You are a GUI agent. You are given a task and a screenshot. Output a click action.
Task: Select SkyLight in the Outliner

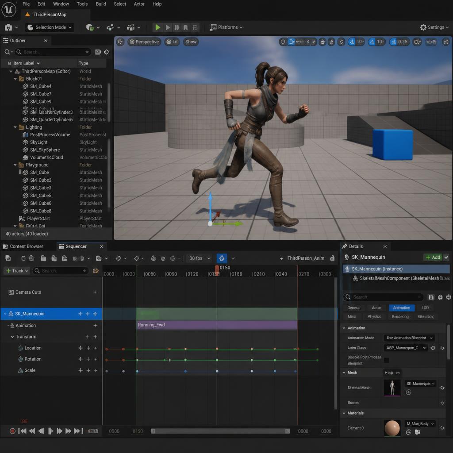coord(39,142)
